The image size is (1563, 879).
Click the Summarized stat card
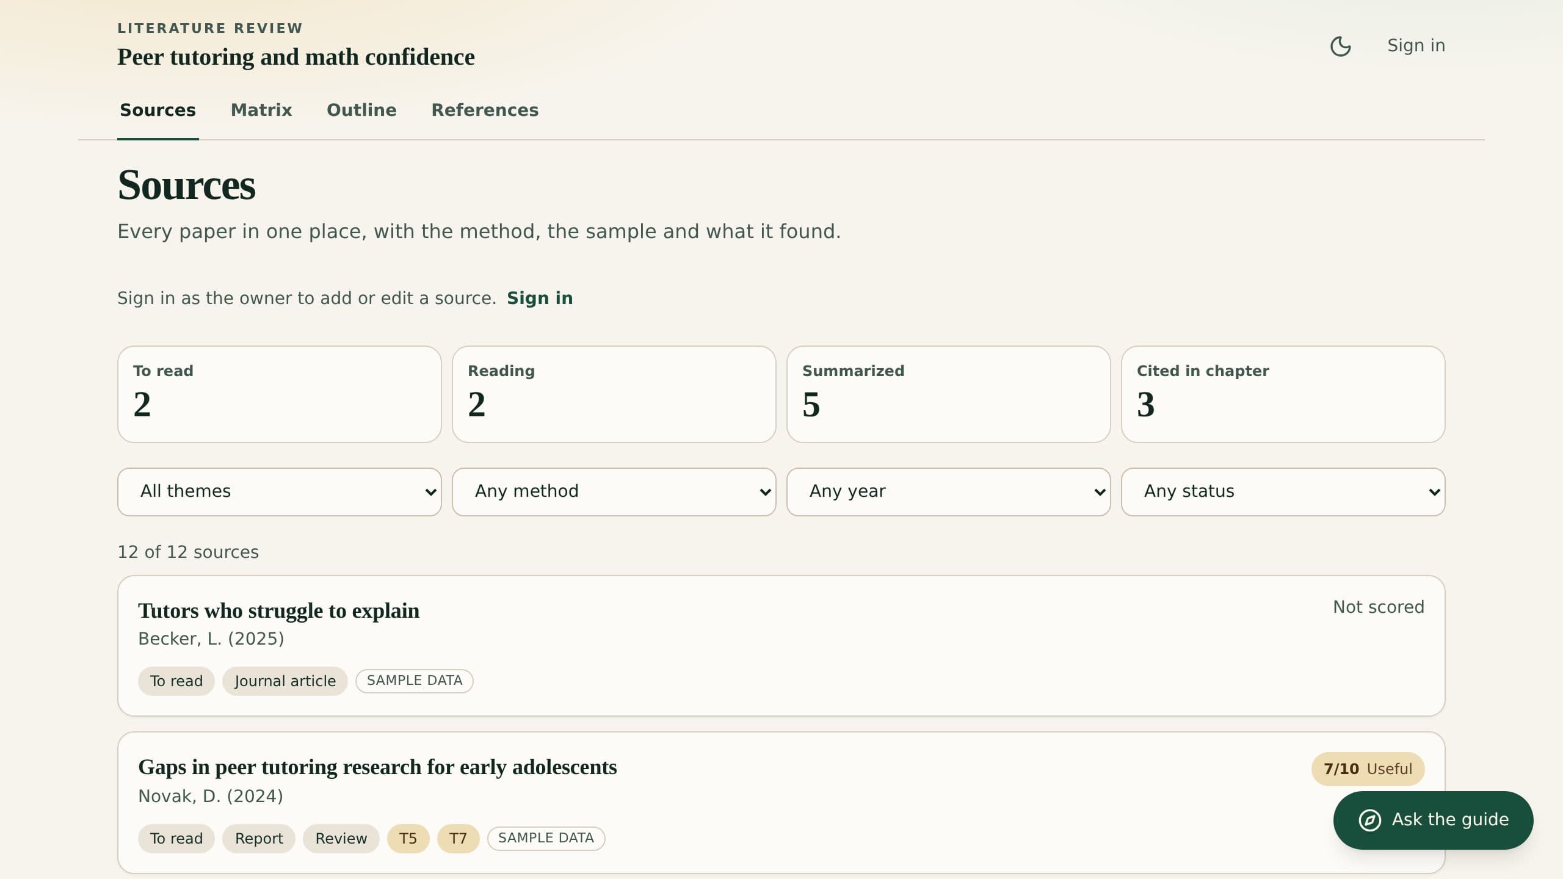click(949, 394)
